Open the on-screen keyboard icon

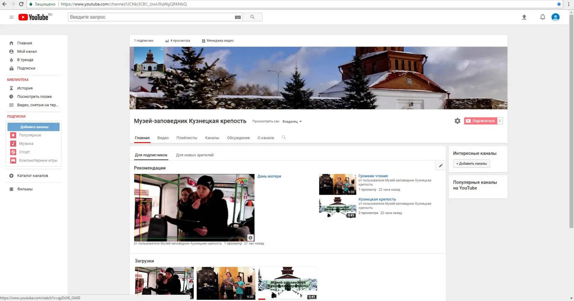238,17
